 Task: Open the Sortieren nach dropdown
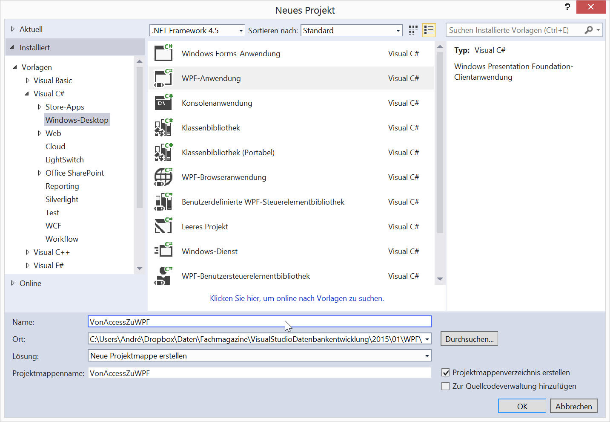351,30
